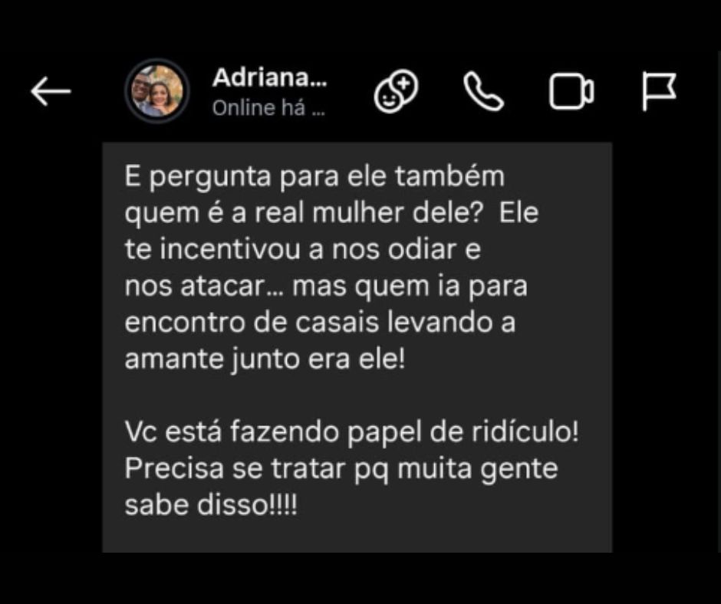Open the avatar sticker smiley icon
Image resolution: width=721 pixels, height=604 pixels.
397,91
